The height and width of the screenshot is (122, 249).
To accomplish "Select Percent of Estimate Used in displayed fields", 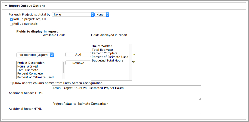I will pyautogui.click(x=110, y=57).
